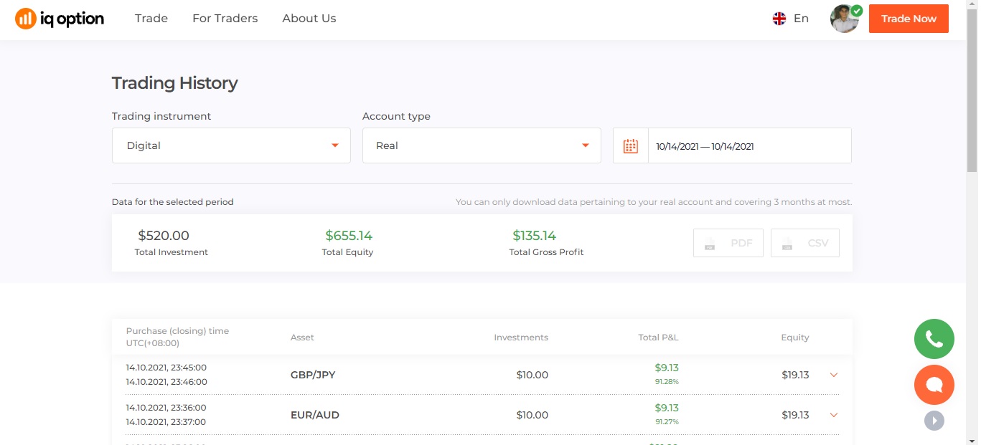The image size is (981, 445).
Task: Download trading history as PDF
Action: point(728,243)
